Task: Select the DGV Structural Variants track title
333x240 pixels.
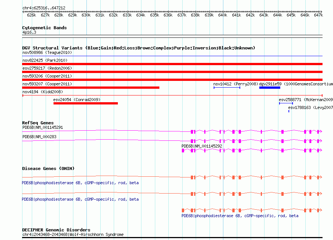Action: click(139, 48)
